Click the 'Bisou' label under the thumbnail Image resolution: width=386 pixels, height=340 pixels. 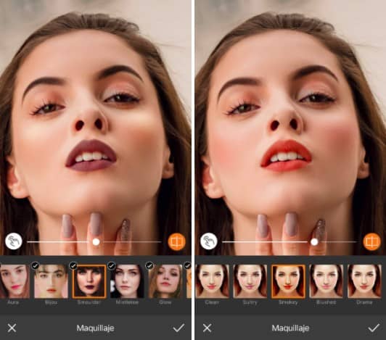[x=51, y=302]
